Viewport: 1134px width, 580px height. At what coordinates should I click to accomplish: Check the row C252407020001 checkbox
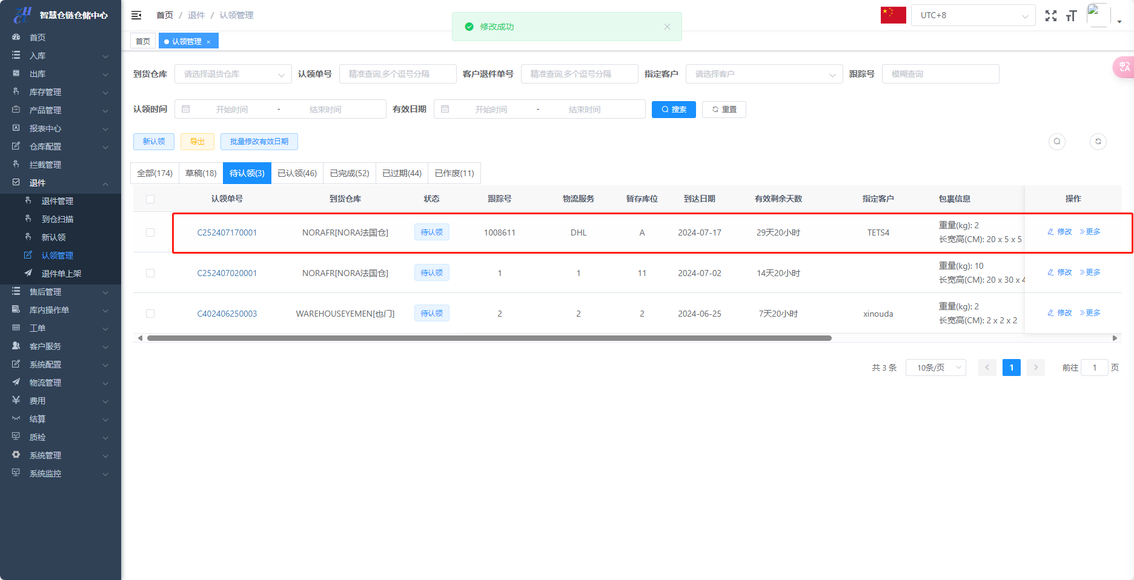point(150,273)
